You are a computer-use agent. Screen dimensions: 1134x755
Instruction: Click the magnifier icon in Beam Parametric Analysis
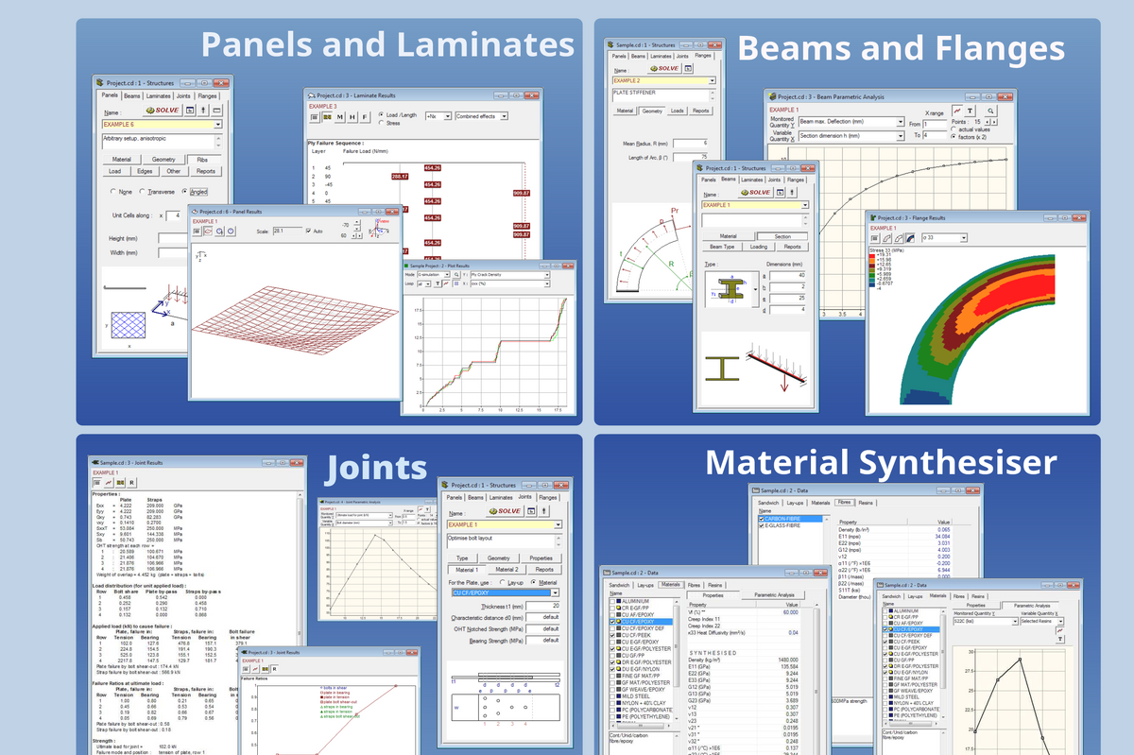(x=989, y=112)
